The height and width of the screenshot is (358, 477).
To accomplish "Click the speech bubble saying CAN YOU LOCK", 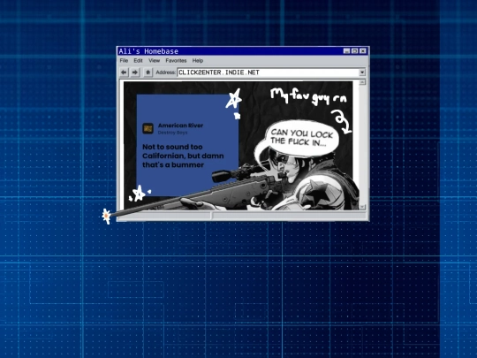I will pyautogui.click(x=302, y=138).
